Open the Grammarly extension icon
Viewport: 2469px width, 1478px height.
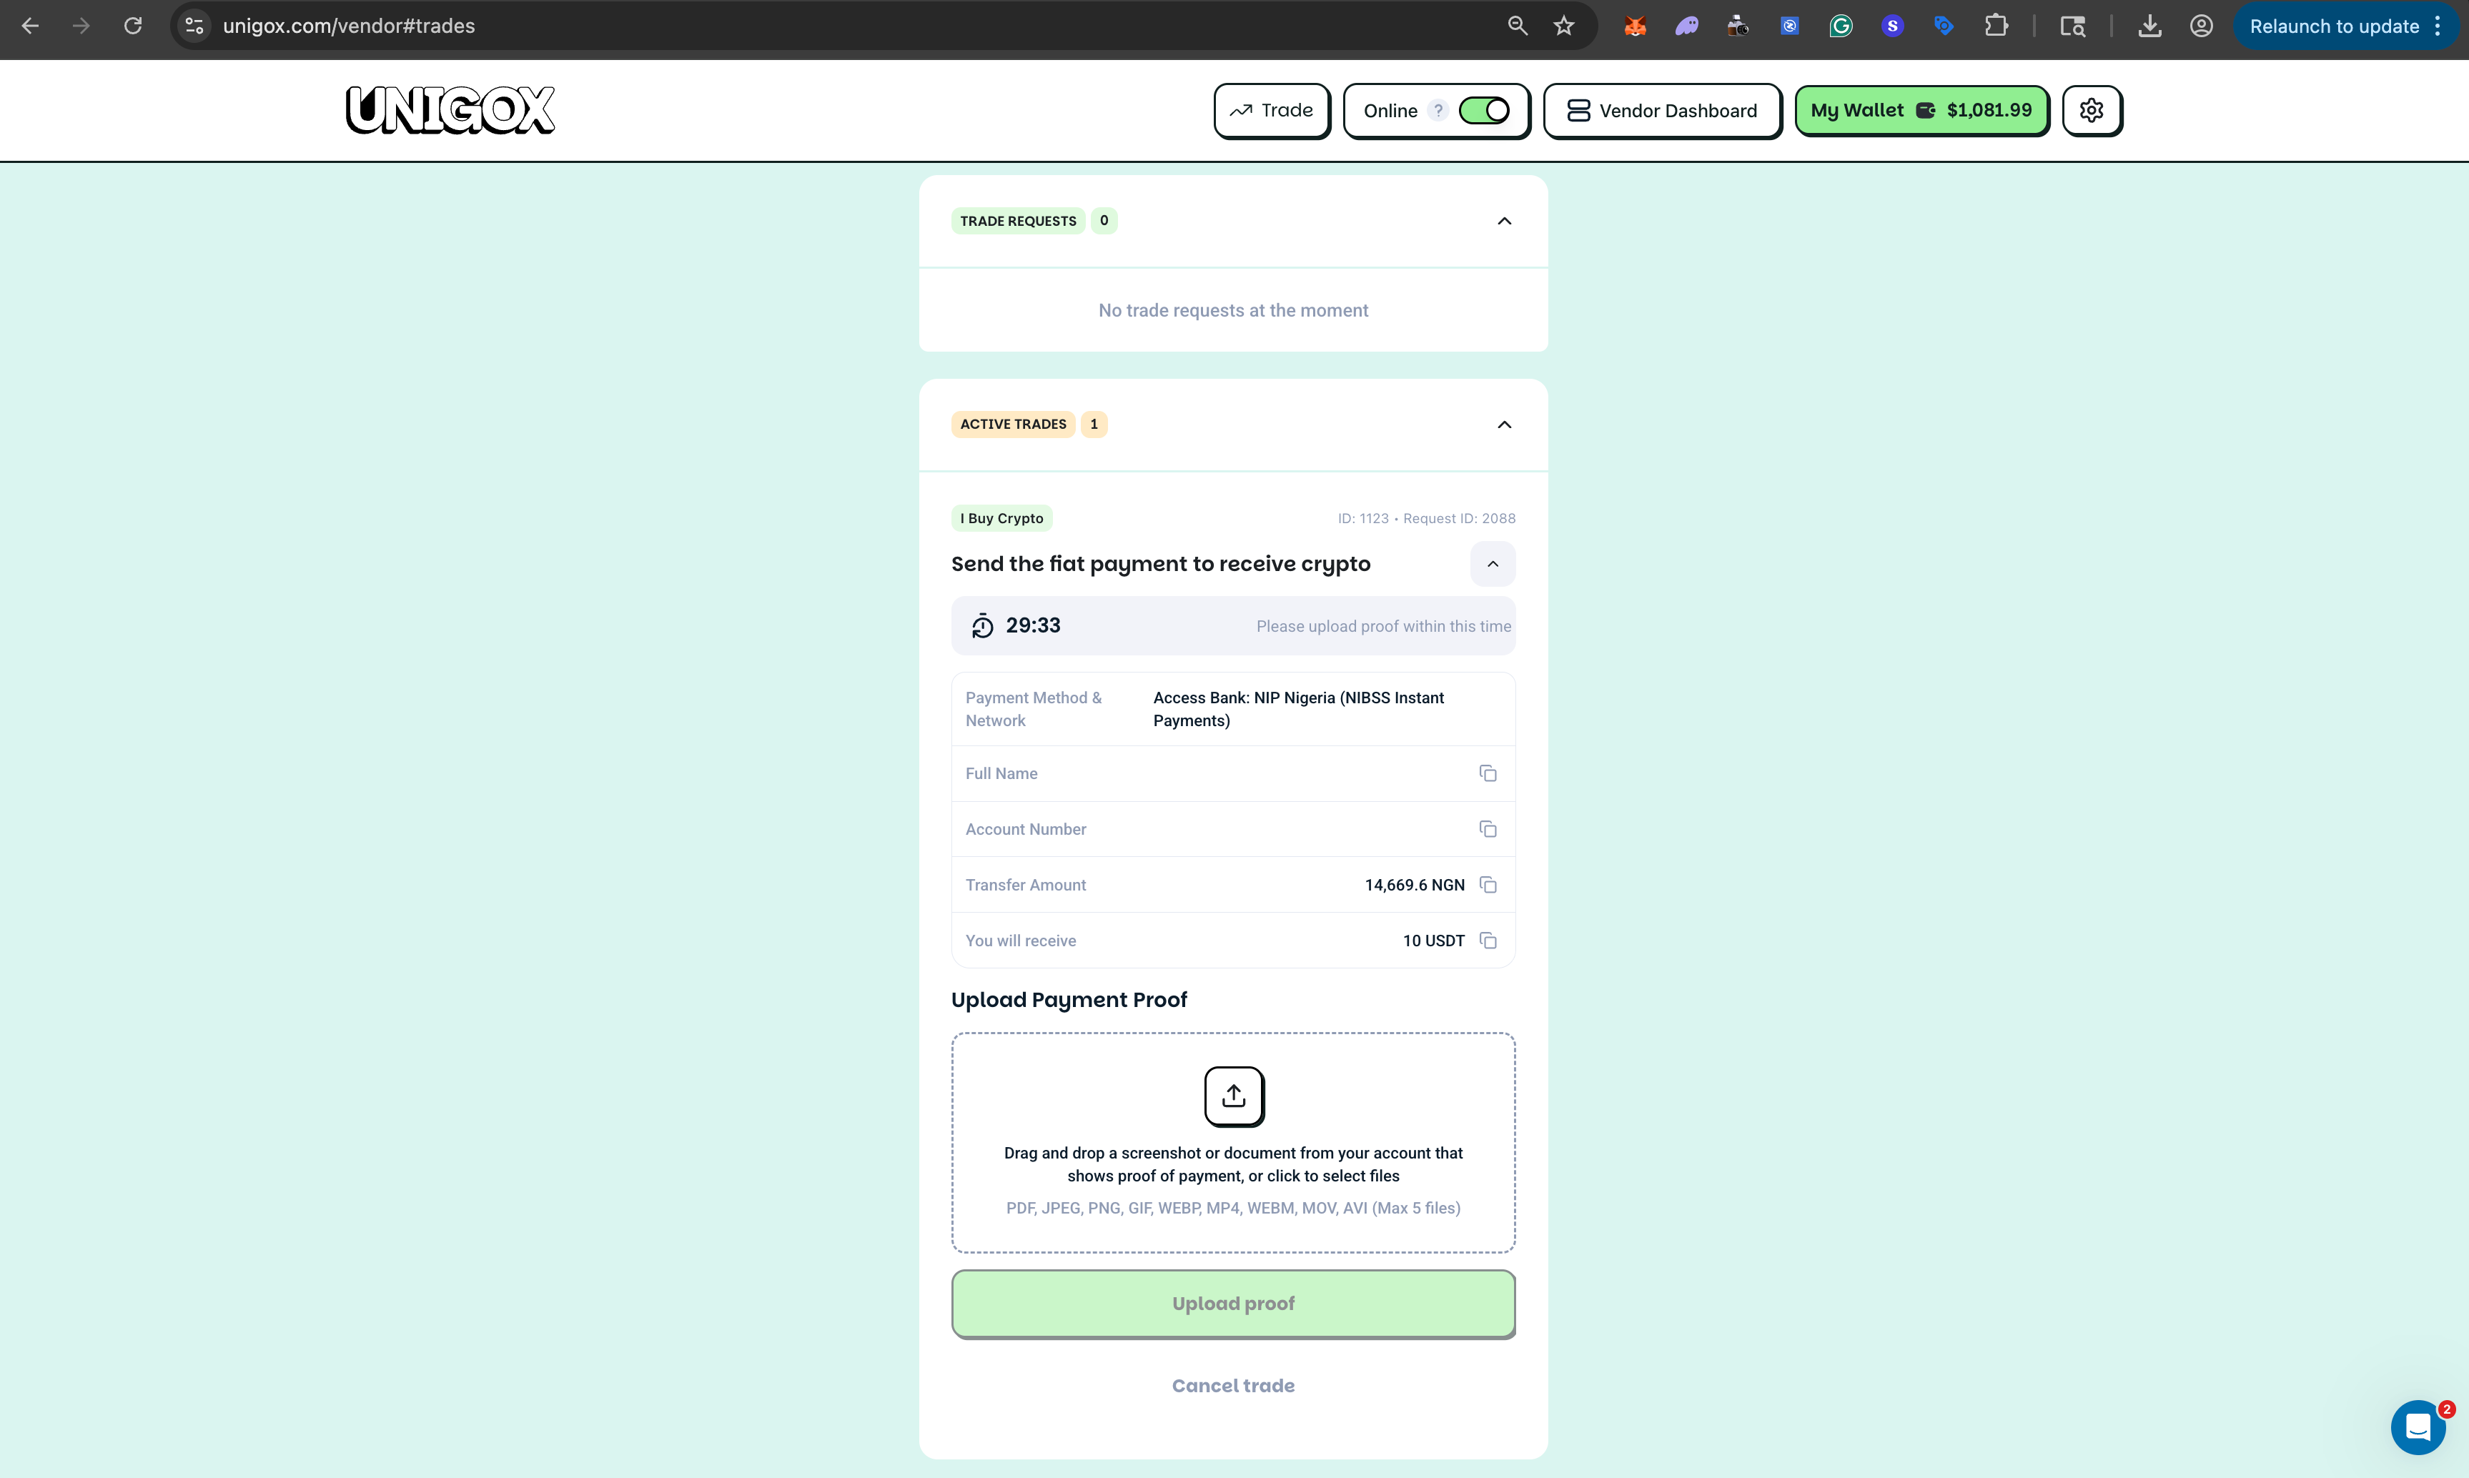click(x=1841, y=26)
